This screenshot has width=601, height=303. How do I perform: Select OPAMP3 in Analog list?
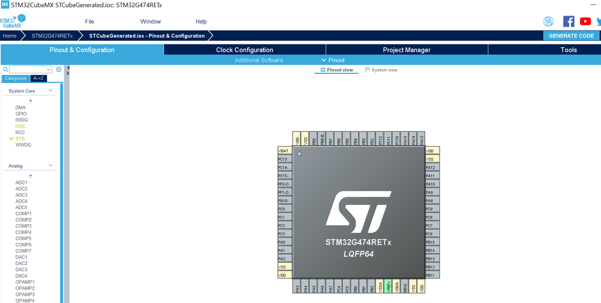pyautogui.click(x=25, y=294)
